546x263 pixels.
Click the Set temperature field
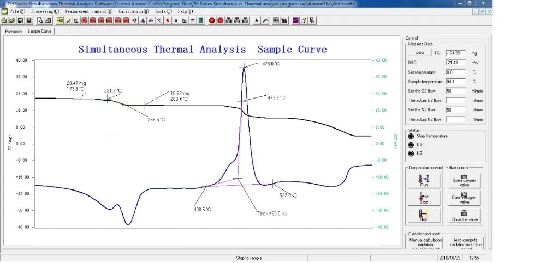[455, 72]
